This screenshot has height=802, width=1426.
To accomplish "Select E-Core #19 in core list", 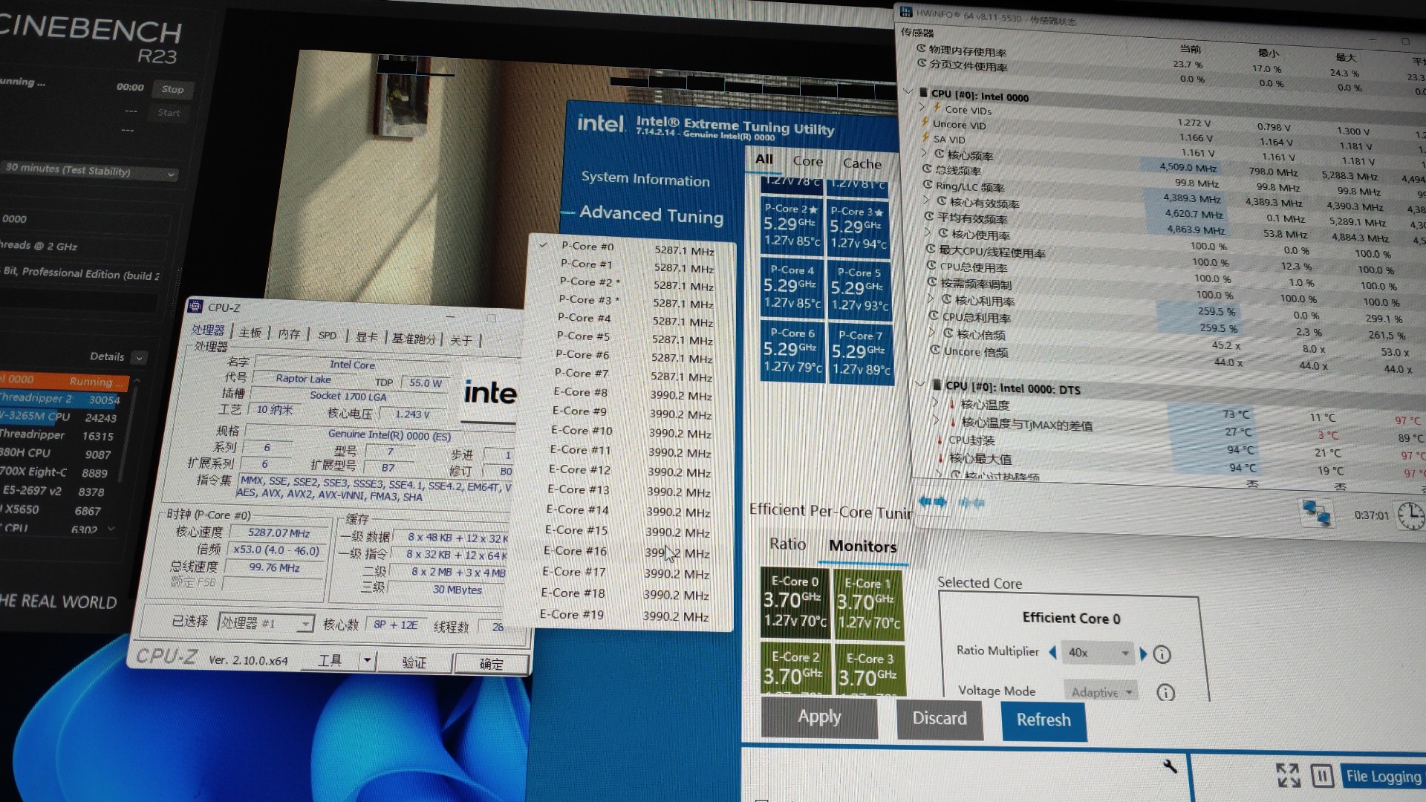I will [x=624, y=616].
